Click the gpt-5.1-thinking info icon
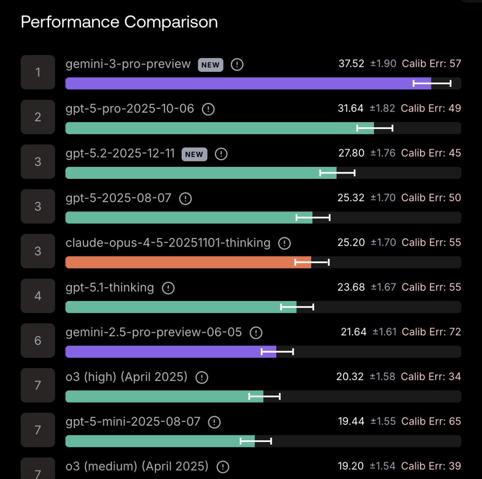 (168, 288)
